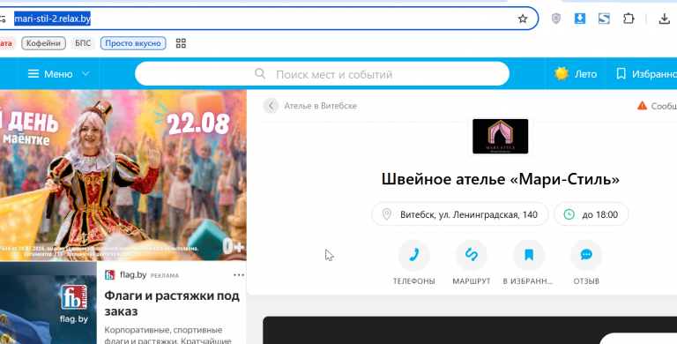
Task: Open the Просто вкусно bookmark
Action: 133,43
